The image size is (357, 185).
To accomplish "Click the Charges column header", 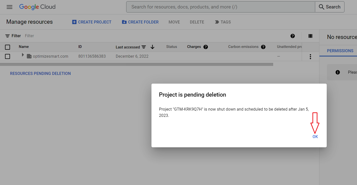I will tap(194, 47).
